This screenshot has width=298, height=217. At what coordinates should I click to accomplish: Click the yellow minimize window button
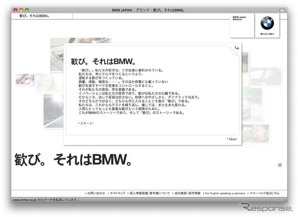(x=21, y=10)
